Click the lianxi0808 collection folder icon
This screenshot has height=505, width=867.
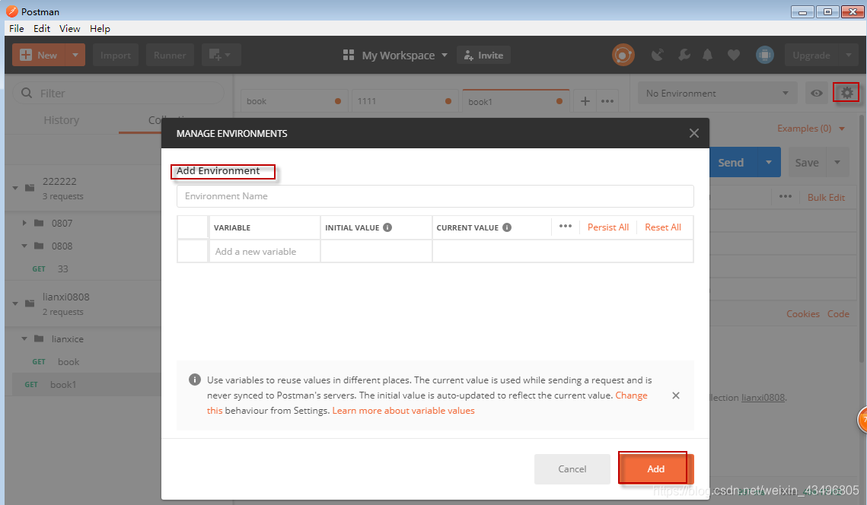point(30,303)
